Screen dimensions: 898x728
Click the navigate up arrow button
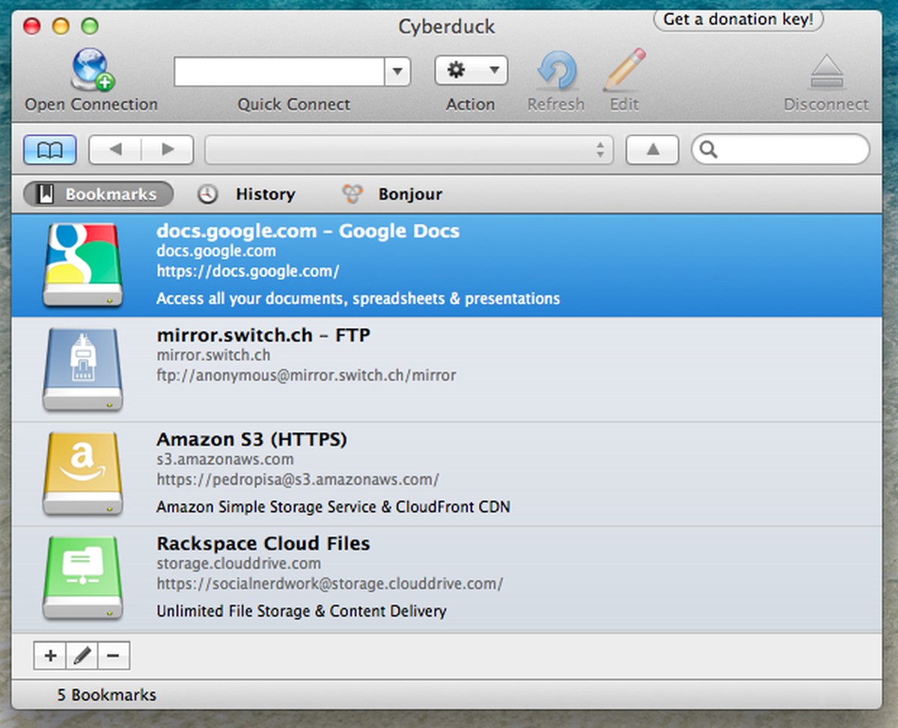pos(652,149)
